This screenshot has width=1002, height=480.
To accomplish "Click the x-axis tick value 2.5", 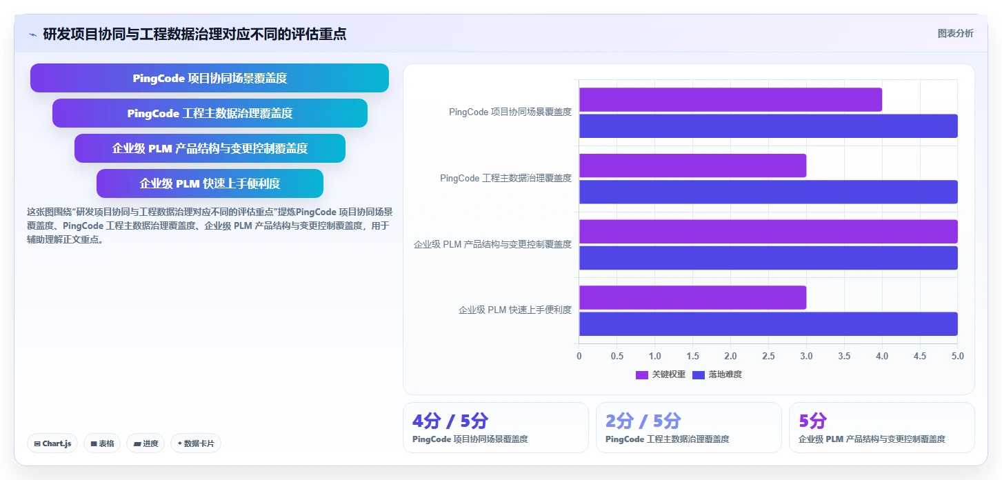I will point(768,357).
